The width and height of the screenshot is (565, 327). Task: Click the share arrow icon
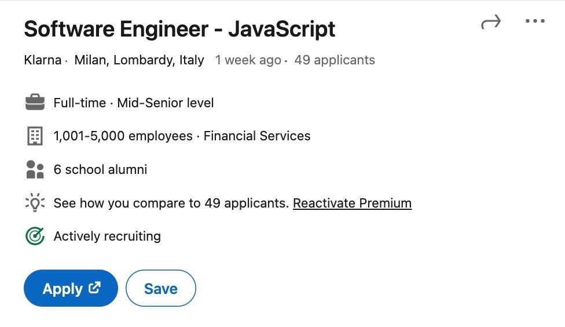pyautogui.click(x=490, y=23)
